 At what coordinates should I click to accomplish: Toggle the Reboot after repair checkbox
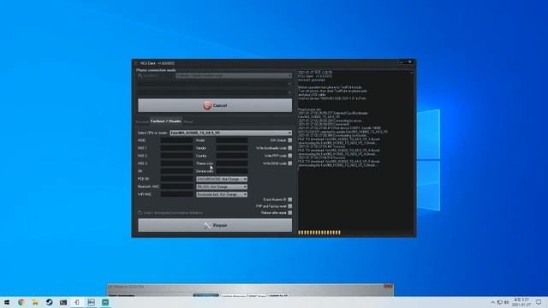tap(289, 213)
